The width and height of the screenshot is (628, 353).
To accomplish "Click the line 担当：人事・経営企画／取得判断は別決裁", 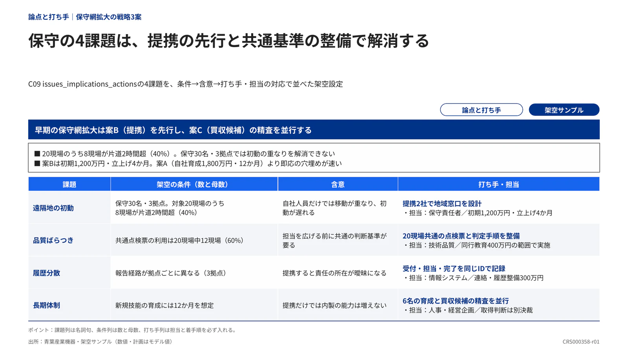I will (x=468, y=310).
